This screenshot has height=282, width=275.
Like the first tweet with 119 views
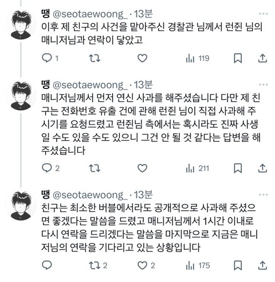[142, 58]
